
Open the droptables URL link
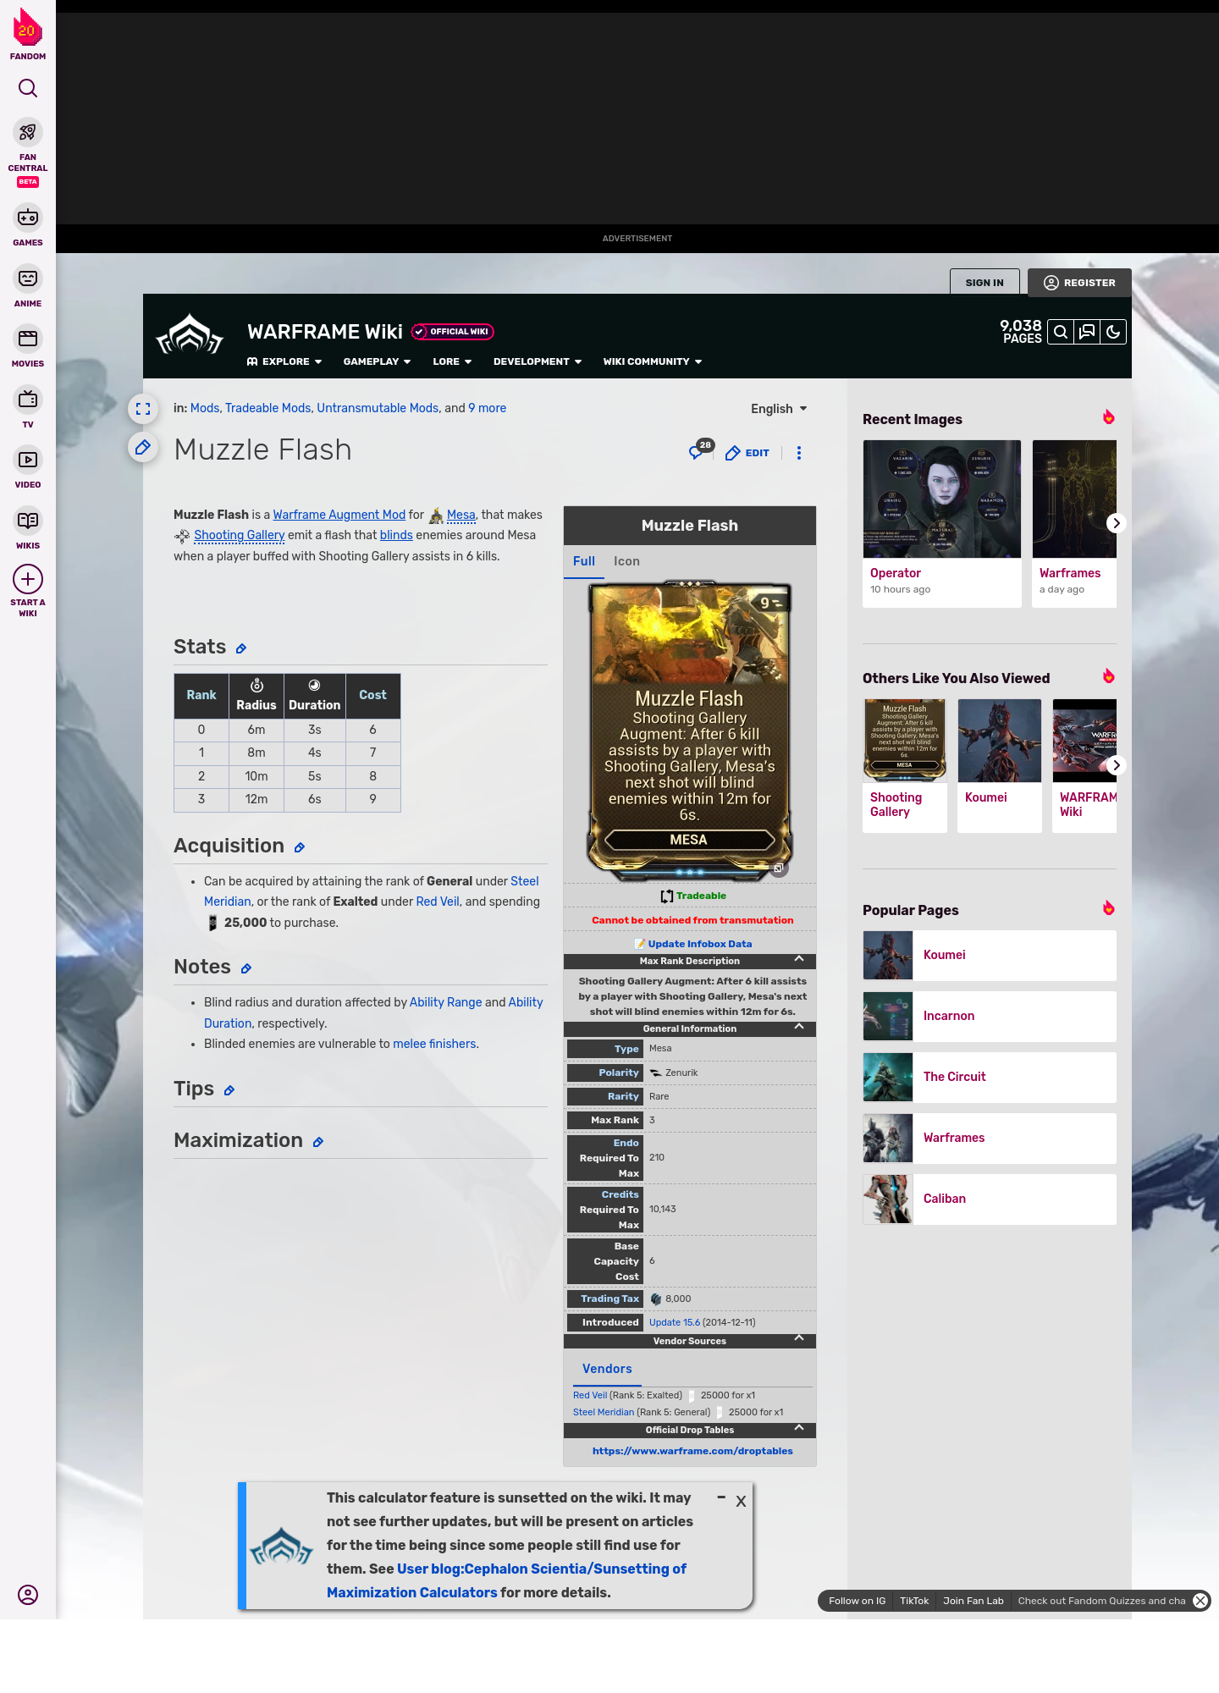coord(692,1451)
